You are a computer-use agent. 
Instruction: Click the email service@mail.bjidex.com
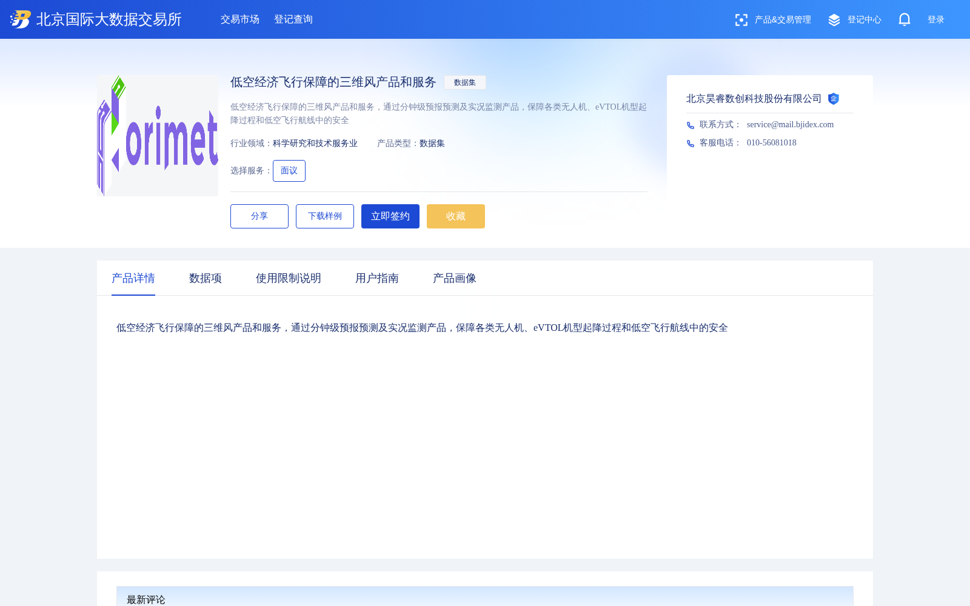pyautogui.click(x=791, y=125)
